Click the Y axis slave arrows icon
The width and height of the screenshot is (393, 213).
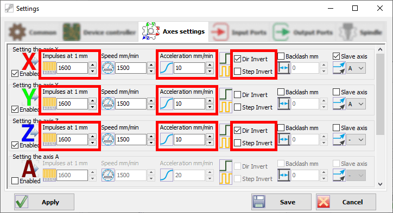point(339,104)
